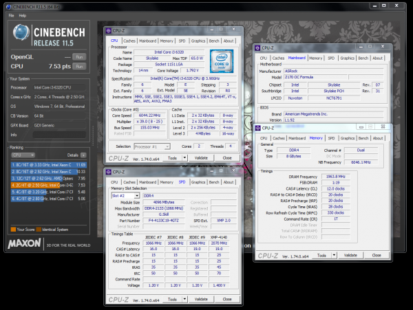
Task: Minimize the CPU-Z Memory window
Action: click(361, 127)
